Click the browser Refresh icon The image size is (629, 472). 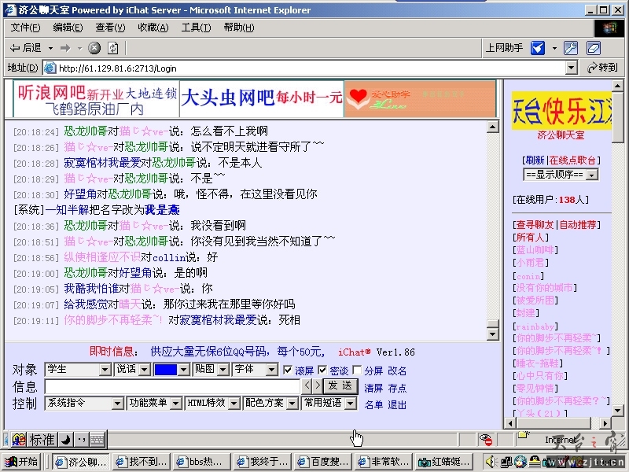pyautogui.click(x=112, y=48)
